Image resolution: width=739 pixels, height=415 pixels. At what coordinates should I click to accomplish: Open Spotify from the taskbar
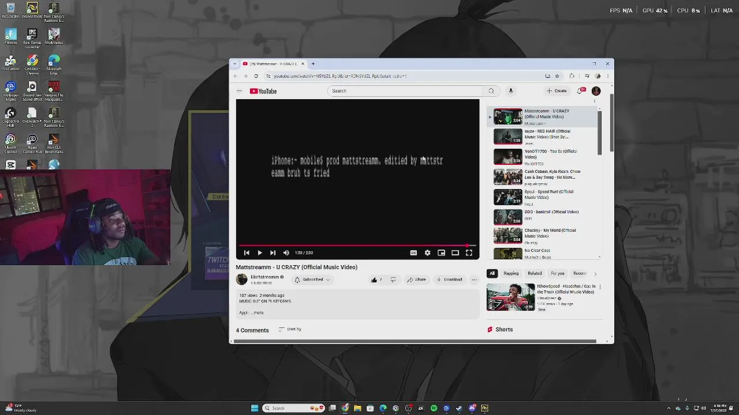(x=434, y=408)
